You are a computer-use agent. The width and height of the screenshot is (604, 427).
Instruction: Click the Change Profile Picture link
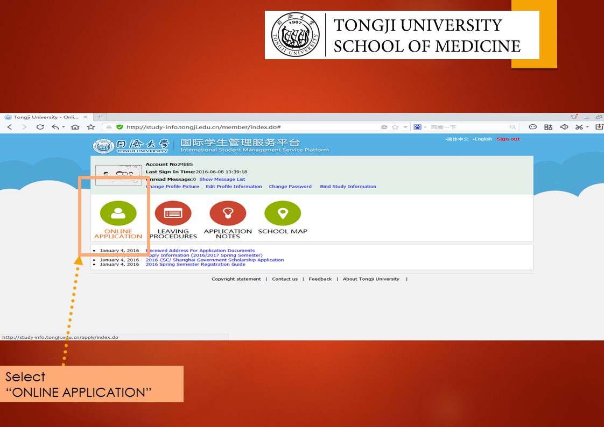coord(173,187)
